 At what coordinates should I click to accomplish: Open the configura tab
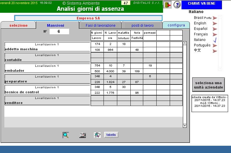coord(176,25)
